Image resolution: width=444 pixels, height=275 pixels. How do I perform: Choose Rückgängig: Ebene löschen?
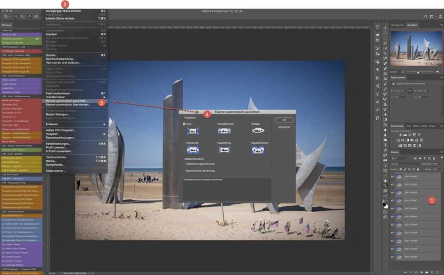click(x=75, y=11)
